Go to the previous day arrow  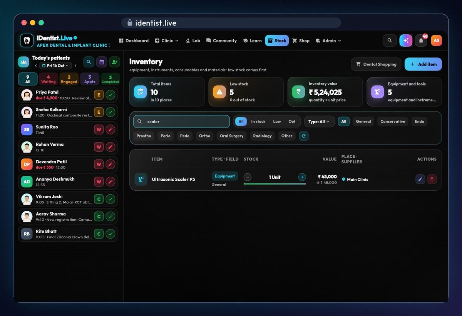(x=36, y=66)
